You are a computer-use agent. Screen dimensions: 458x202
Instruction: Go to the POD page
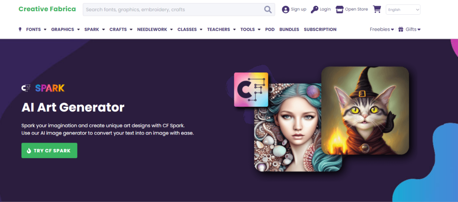270,29
